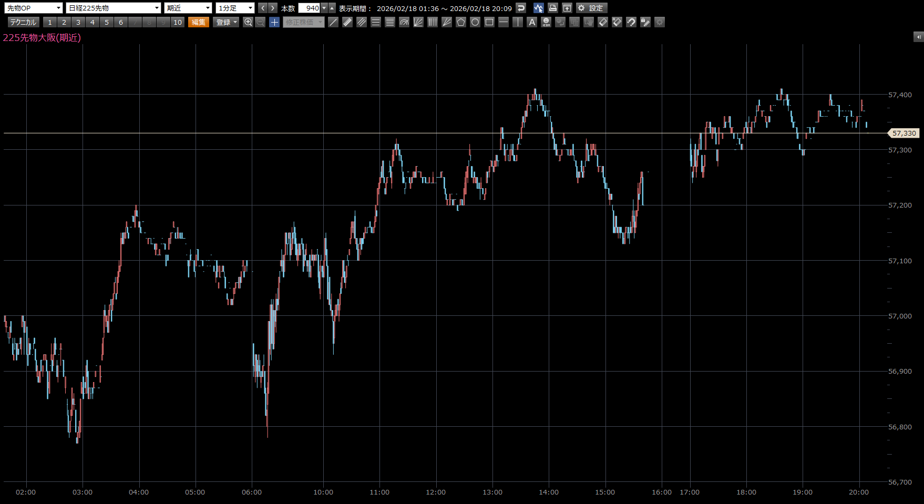Screen dimensions: 924x504
Task: Switch to technical preset 3
Action: pos(78,22)
